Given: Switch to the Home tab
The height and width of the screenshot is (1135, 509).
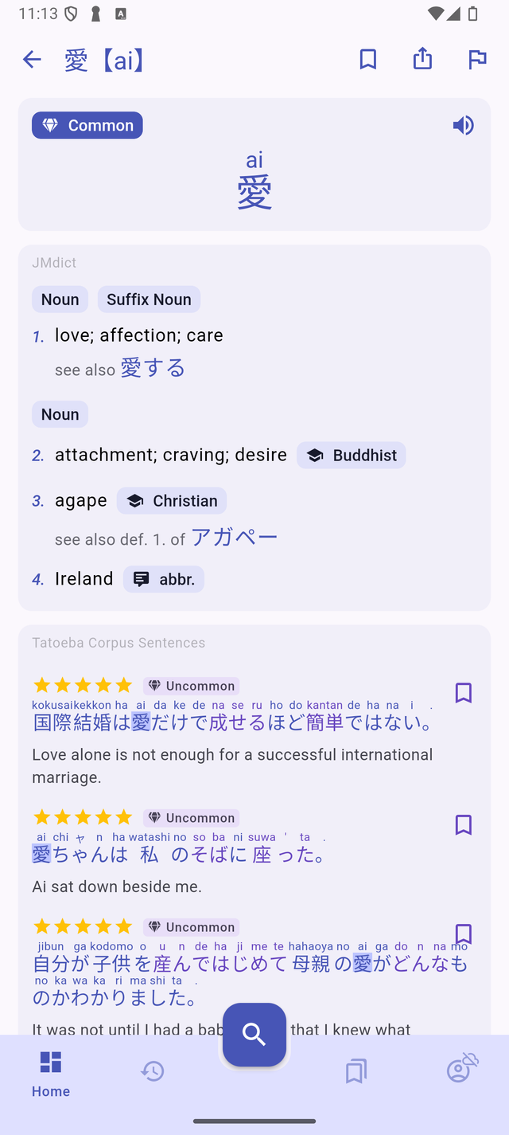Looking at the screenshot, I should coord(51,1072).
